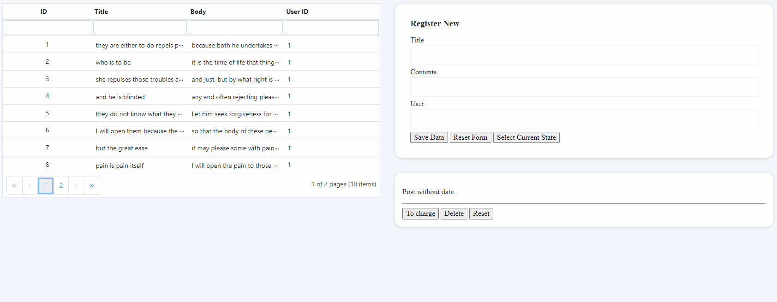Click the Title field in Register New
This screenshot has width=777, height=302.
584,55
